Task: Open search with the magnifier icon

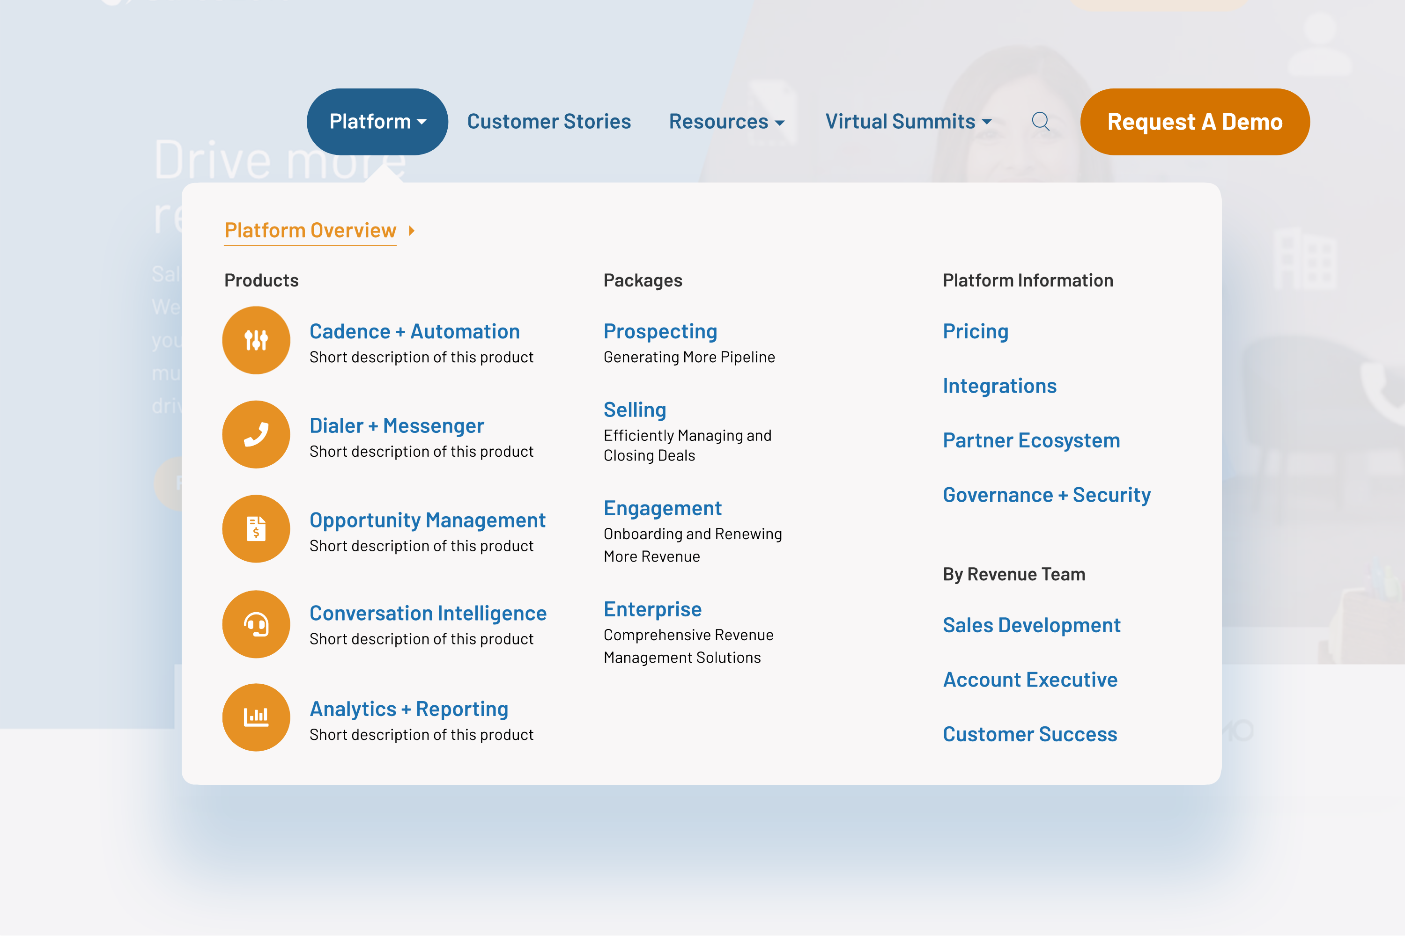Action: coord(1041,121)
